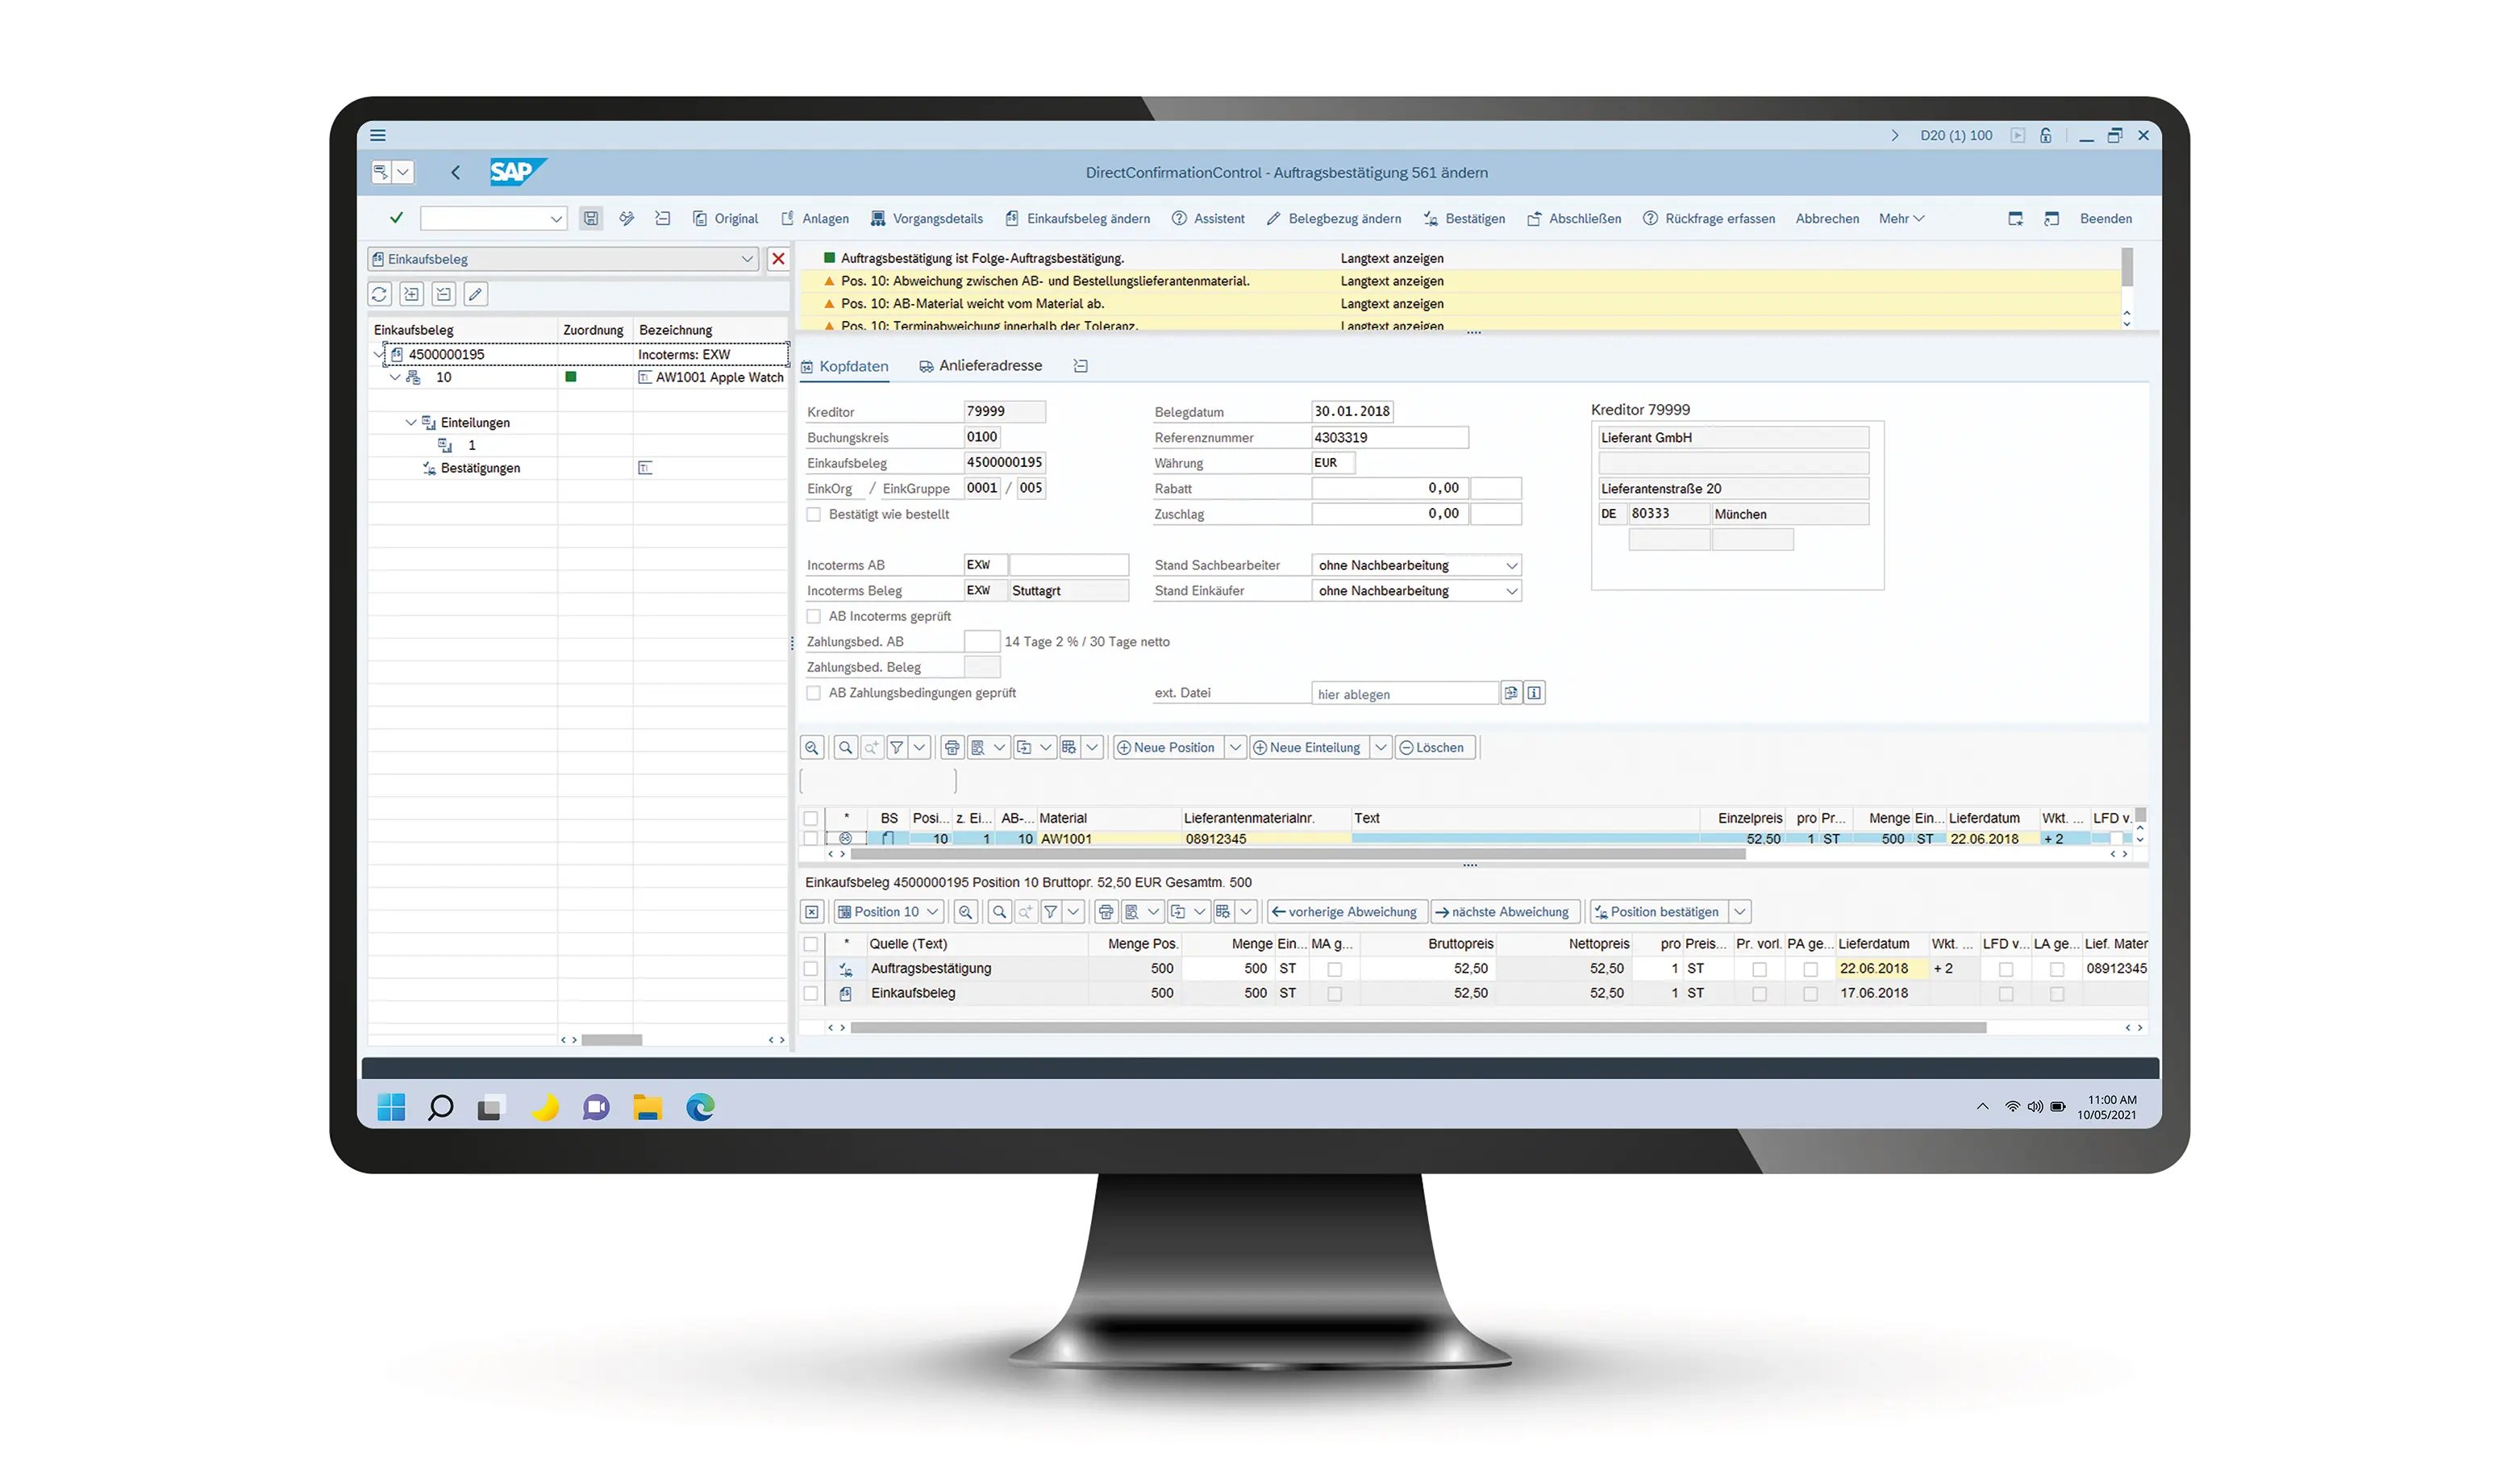Enable 'AB Incoterms geprüft' checkbox

coord(814,616)
